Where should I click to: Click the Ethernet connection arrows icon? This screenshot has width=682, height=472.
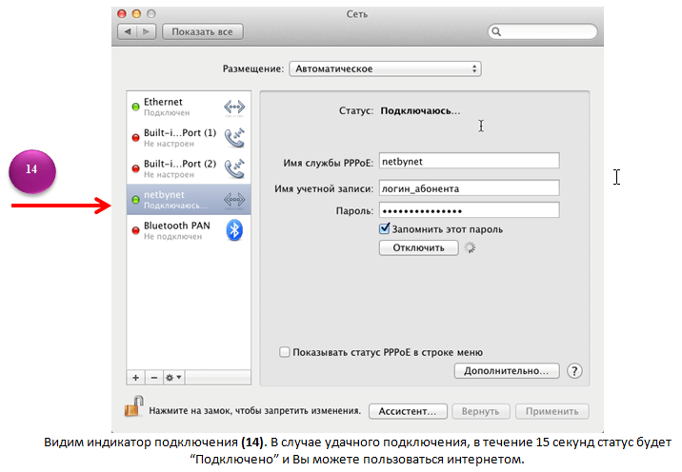(234, 107)
